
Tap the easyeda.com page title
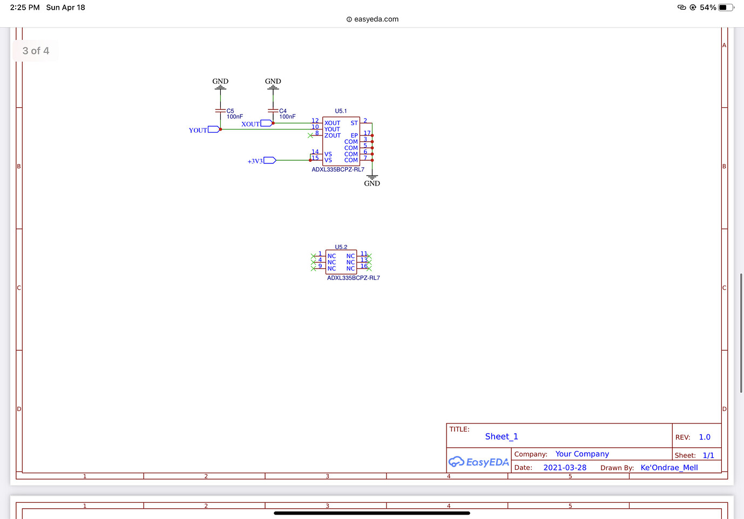(x=372, y=19)
